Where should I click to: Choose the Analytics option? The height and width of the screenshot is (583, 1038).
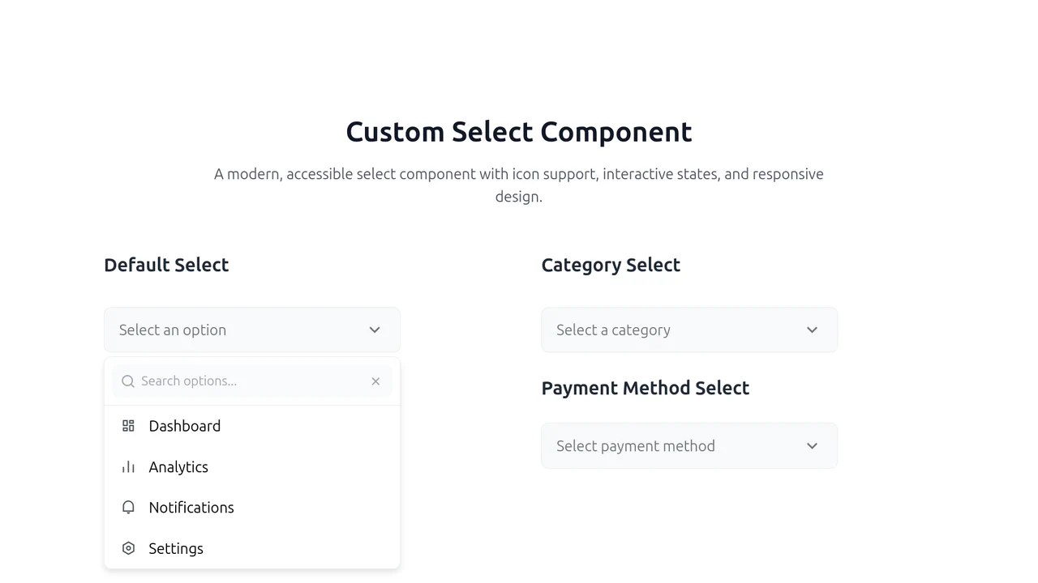[252, 467]
